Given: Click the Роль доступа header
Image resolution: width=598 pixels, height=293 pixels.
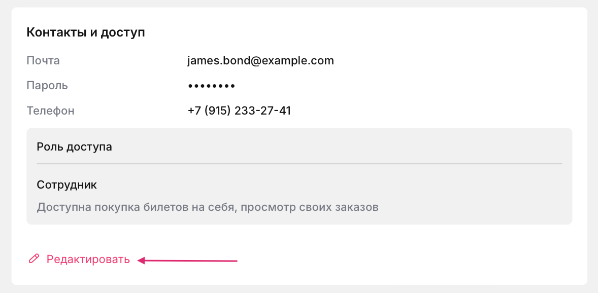Looking at the screenshot, I should coord(74,147).
